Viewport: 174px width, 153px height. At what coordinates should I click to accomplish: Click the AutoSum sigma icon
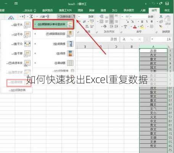pos(31,16)
